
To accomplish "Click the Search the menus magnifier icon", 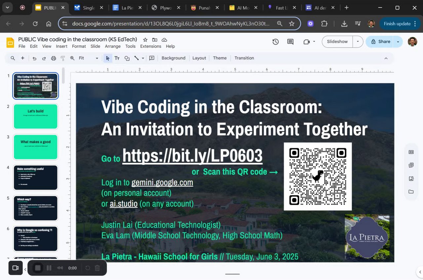I will pos(13,58).
